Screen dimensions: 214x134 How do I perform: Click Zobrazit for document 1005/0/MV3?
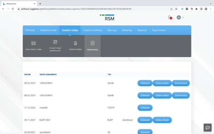[145, 96]
